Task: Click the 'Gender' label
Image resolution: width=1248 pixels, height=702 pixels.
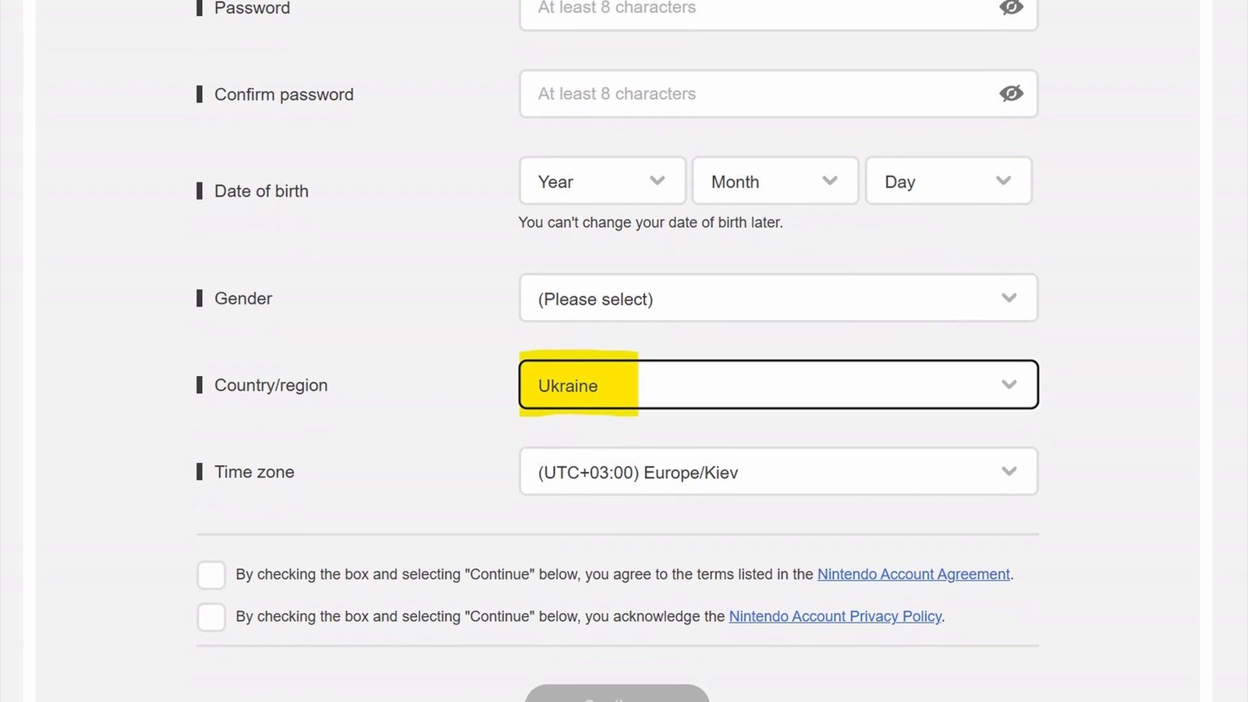Action: pos(243,299)
